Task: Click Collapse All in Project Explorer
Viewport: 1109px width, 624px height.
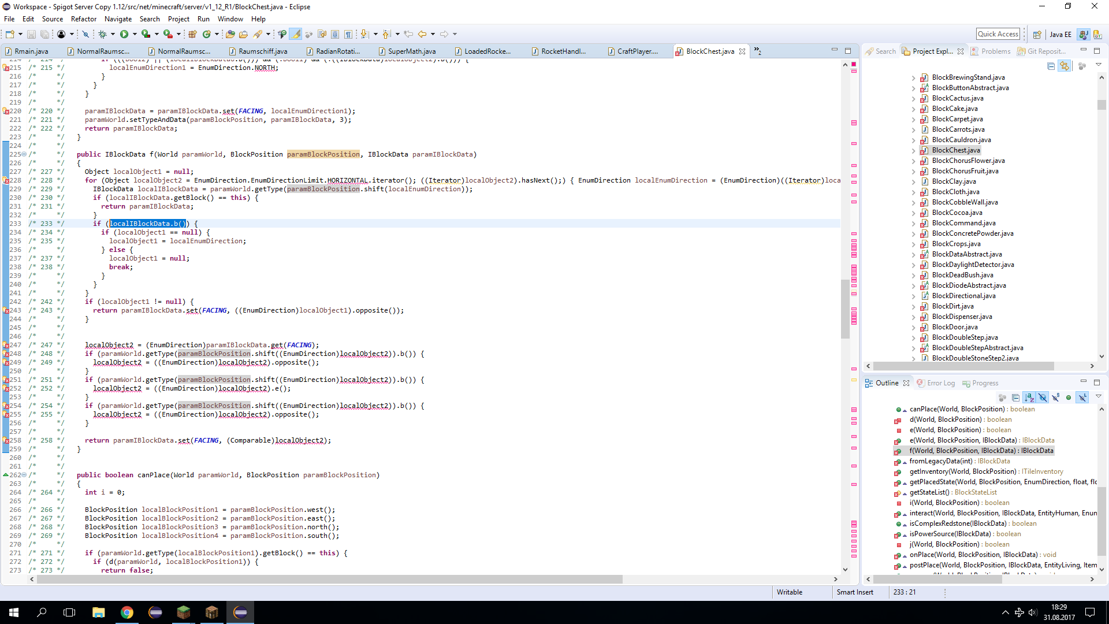Action: [1051, 66]
